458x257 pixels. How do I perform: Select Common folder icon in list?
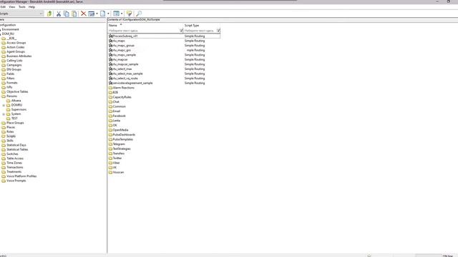click(111, 106)
